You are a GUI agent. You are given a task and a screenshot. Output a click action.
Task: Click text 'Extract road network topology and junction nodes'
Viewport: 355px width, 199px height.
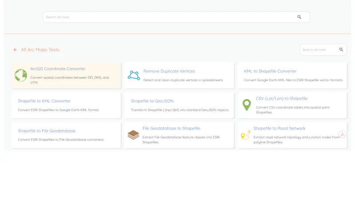(x=292, y=137)
